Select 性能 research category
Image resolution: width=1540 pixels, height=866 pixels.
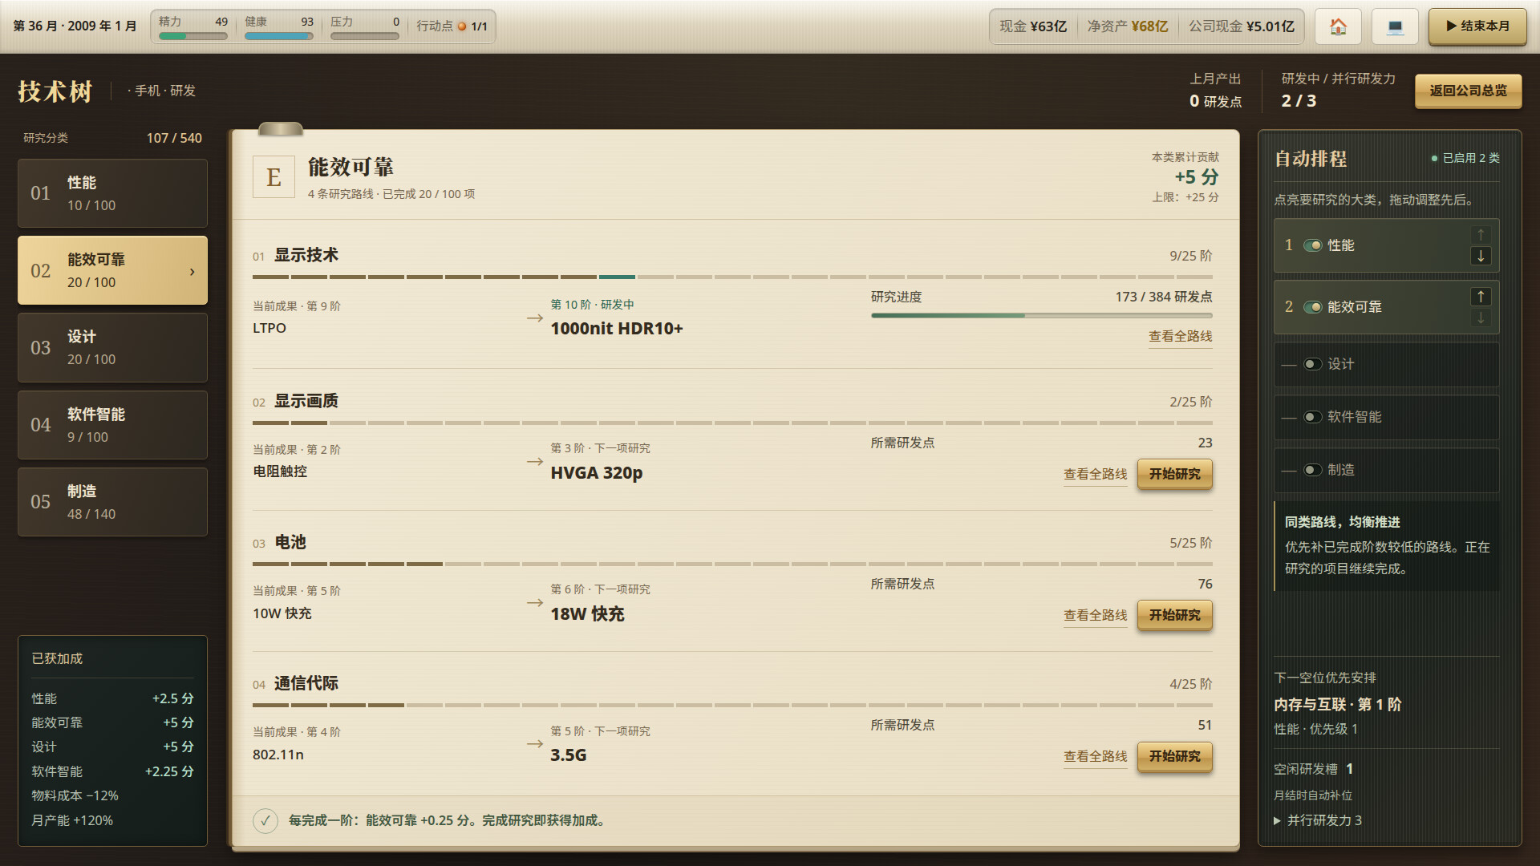click(112, 193)
